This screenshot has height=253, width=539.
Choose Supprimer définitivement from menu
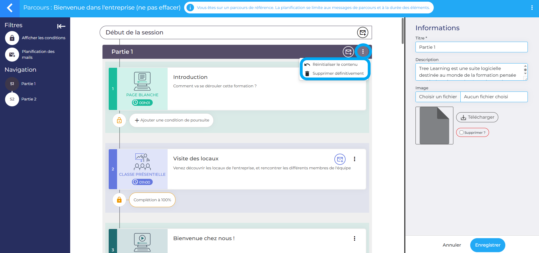[338, 73]
